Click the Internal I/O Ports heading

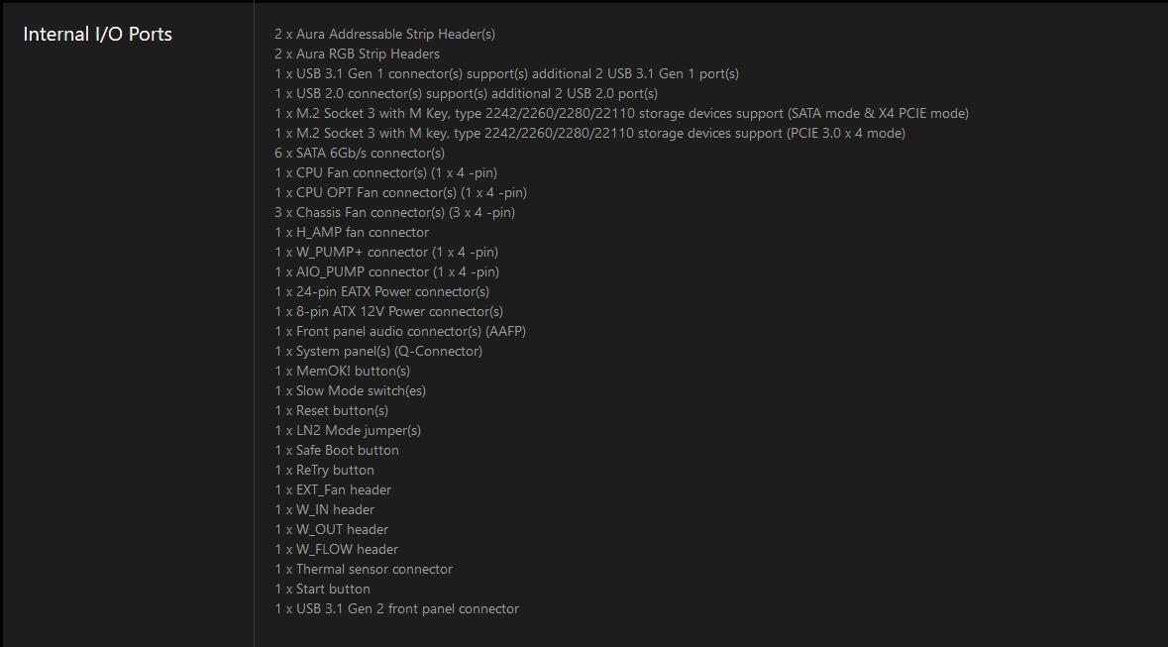98,35
